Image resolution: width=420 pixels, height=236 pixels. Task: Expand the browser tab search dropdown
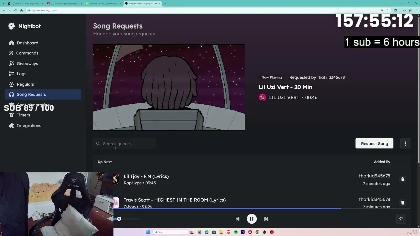pyautogui.click(x=3, y=3)
